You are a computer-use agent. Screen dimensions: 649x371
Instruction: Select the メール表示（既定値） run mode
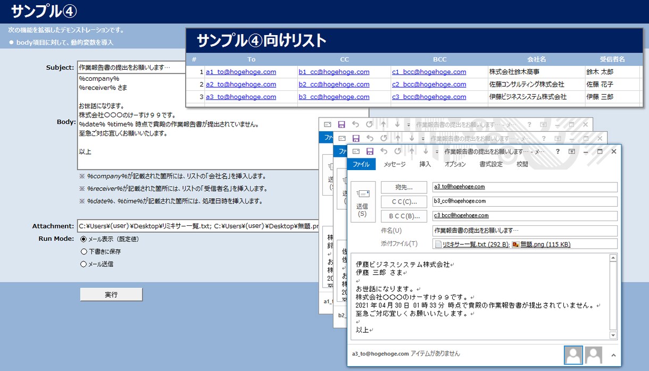coord(84,239)
